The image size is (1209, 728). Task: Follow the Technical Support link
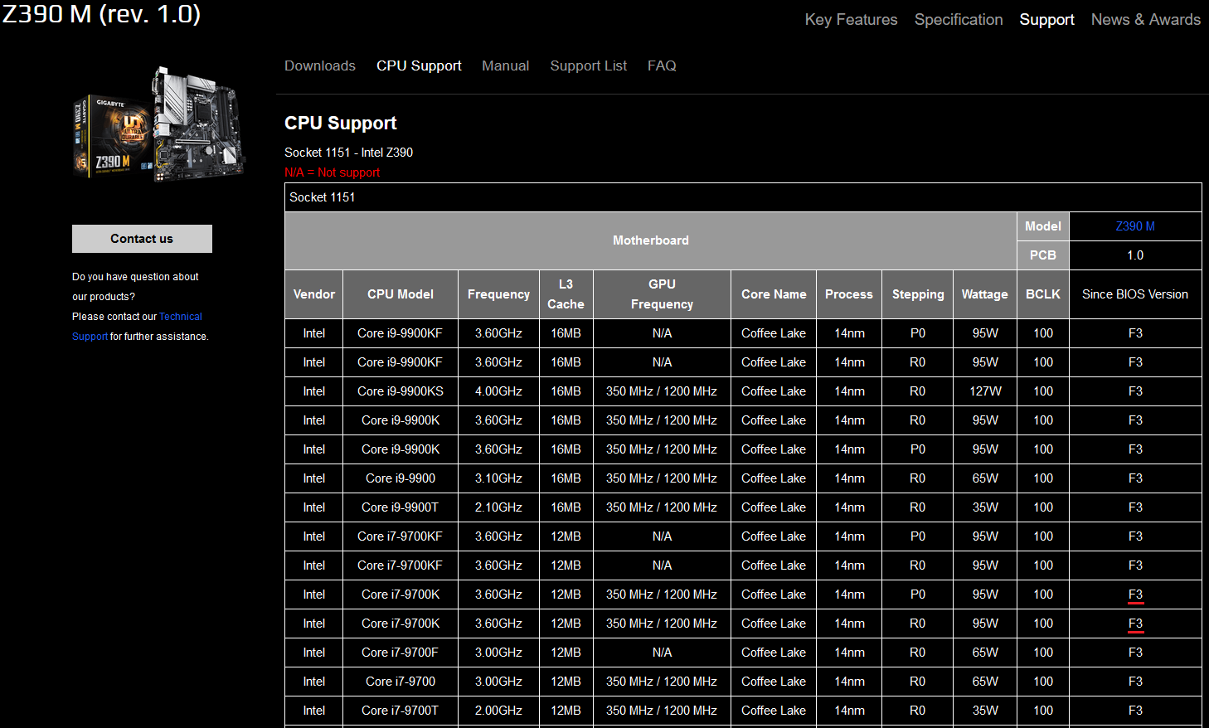pyautogui.click(x=181, y=317)
